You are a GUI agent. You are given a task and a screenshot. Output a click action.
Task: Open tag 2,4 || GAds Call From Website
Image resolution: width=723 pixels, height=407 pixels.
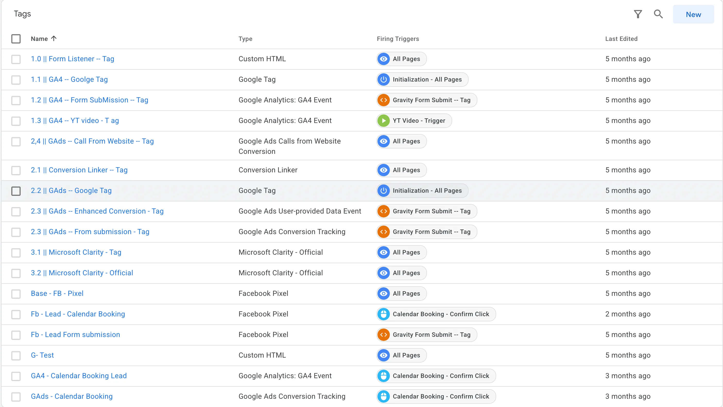point(92,141)
